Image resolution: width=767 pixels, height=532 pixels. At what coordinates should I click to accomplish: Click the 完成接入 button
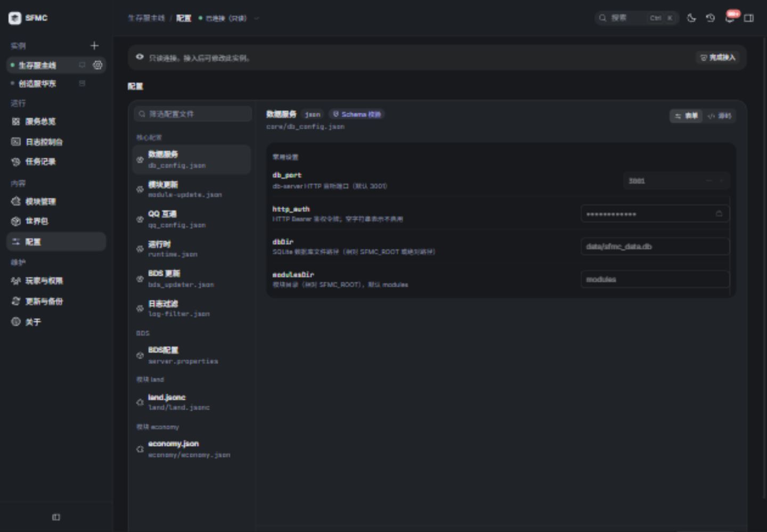[717, 57]
